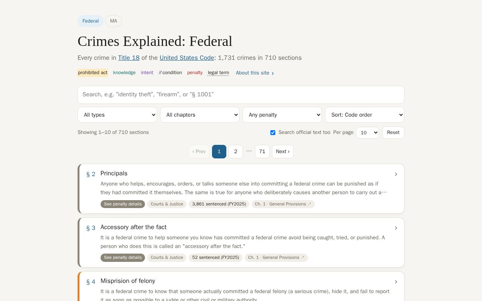Open the All types dropdown

117,115
